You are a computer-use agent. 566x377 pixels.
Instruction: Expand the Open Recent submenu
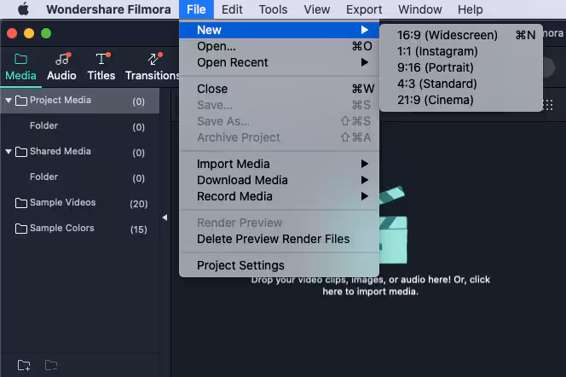(x=279, y=62)
